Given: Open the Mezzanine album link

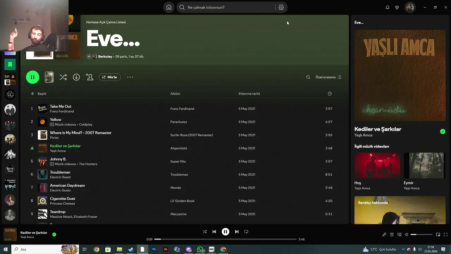Looking at the screenshot, I should point(178,214).
